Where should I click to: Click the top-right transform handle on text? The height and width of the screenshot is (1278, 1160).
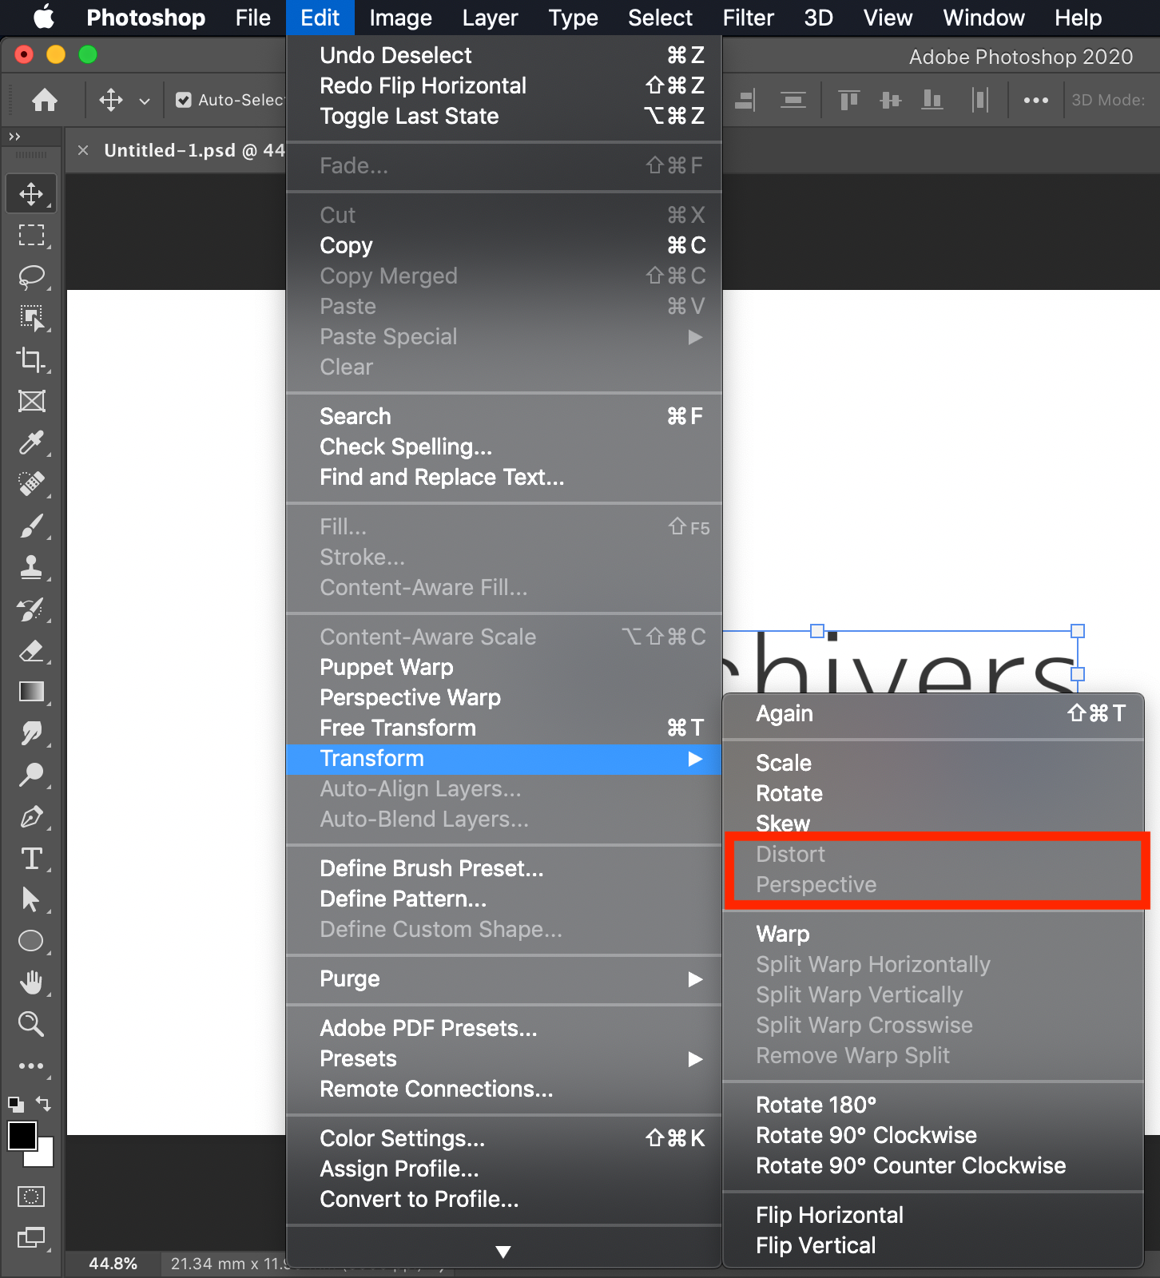[1078, 631]
